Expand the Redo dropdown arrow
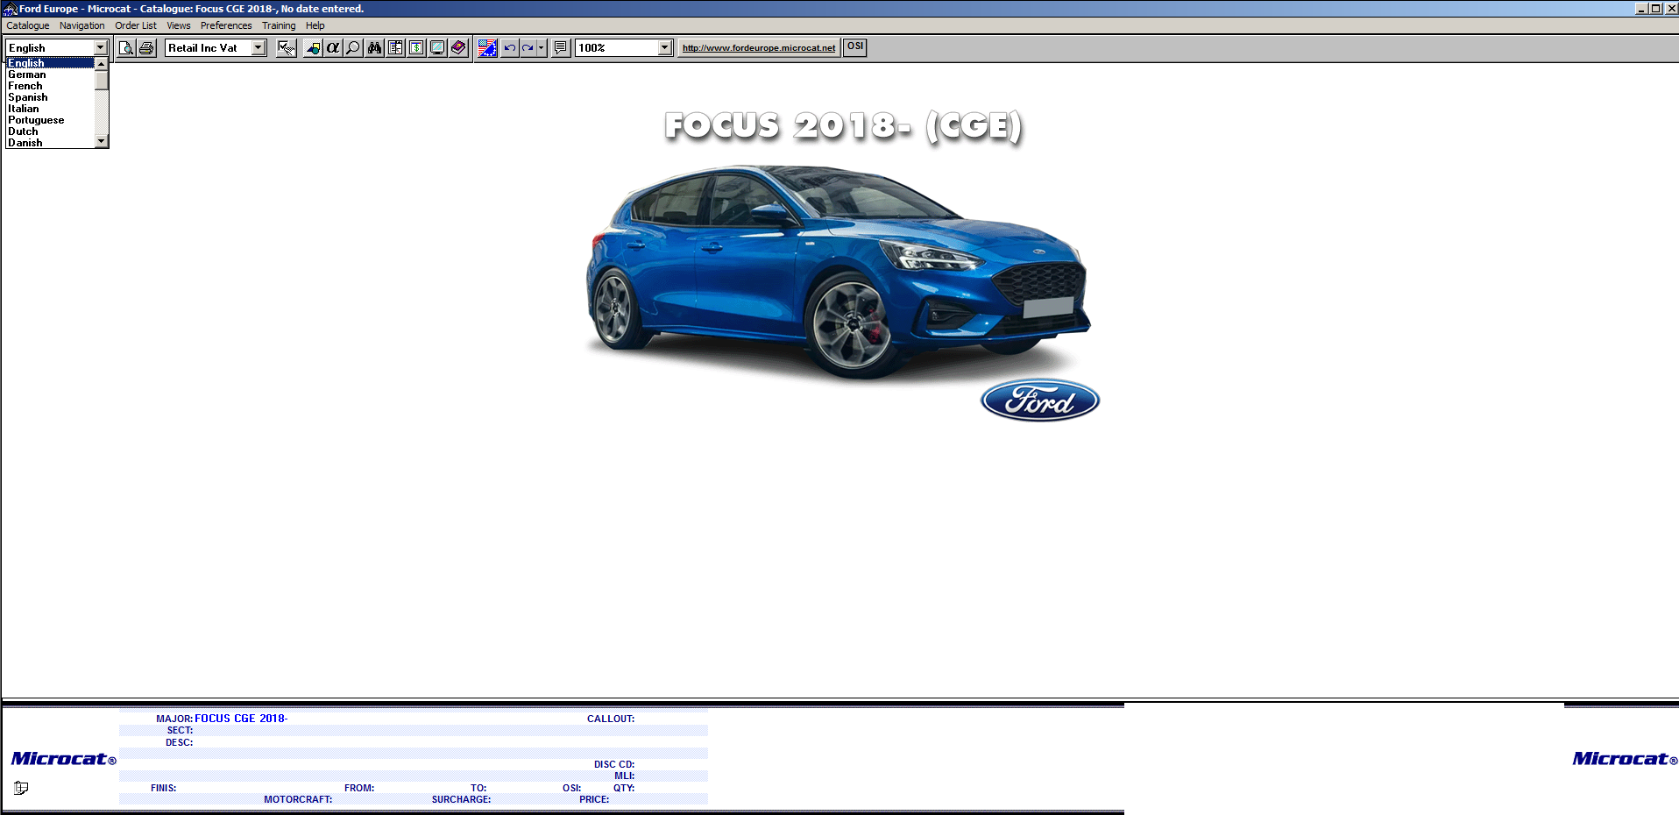This screenshot has width=1679, height=815. [540, 47]
